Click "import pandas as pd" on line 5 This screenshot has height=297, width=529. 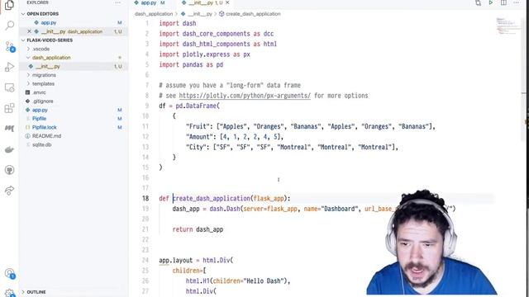point(191,64)
